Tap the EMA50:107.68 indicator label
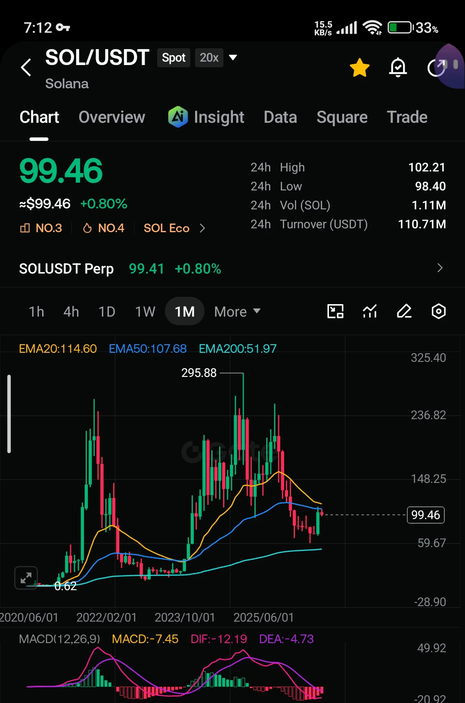Viewport: 465px width, 703px height. 148,348
